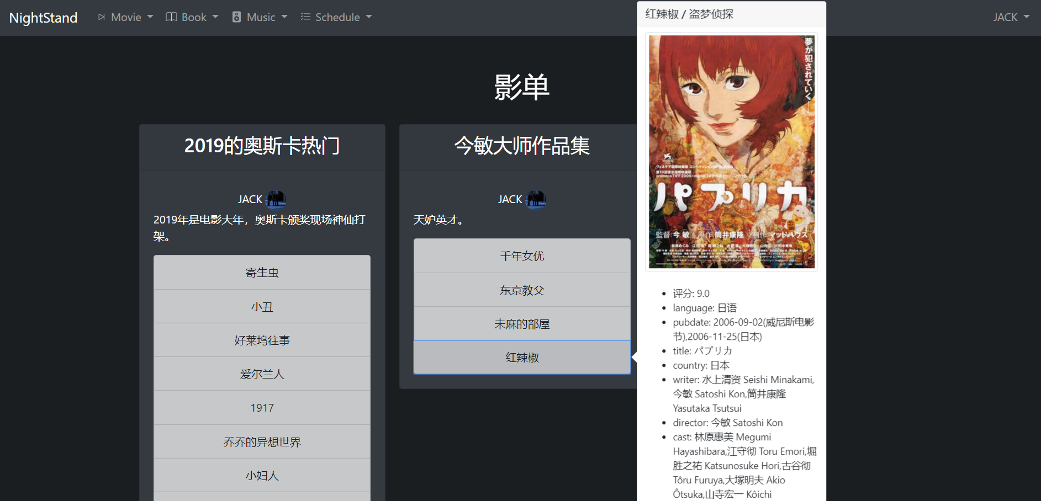Open the Book menu label
Screen dimensions: 1041x501
[x=194, y=17]
